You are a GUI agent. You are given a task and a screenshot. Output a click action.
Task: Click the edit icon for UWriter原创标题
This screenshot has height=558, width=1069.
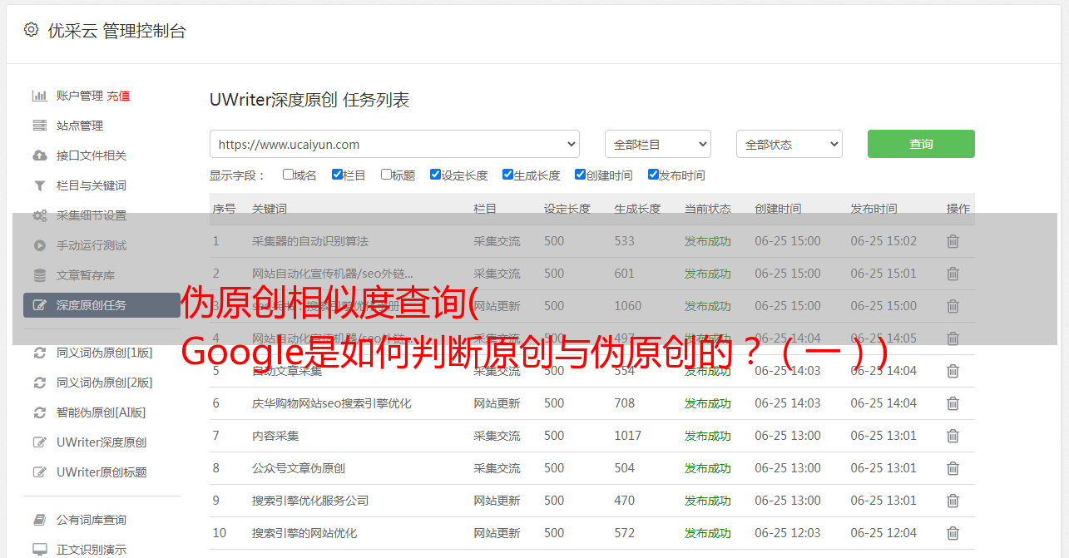coord(39,472)
